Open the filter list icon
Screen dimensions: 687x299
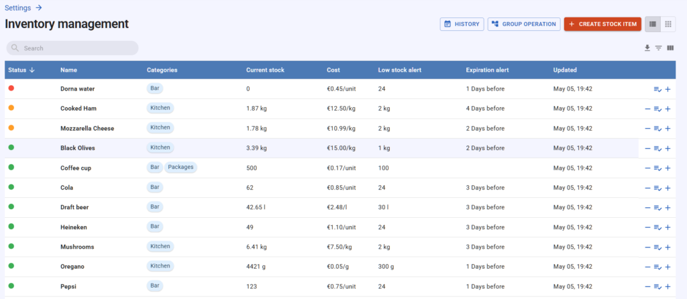click(659, 48)
